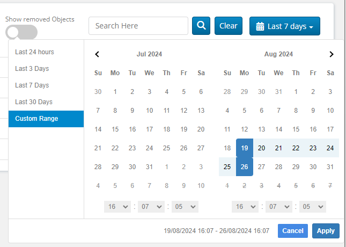Choose the Custom Range option
The width and height of the screenshot is (346, 247).
click(36, 119)
